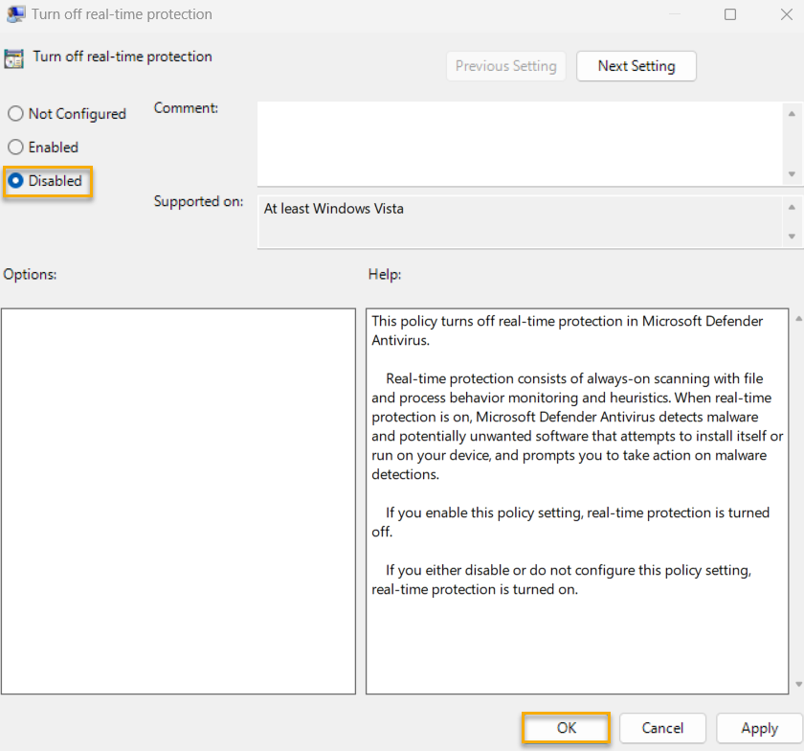Click the Comment box scroll down arrow

tap(792, 174)
